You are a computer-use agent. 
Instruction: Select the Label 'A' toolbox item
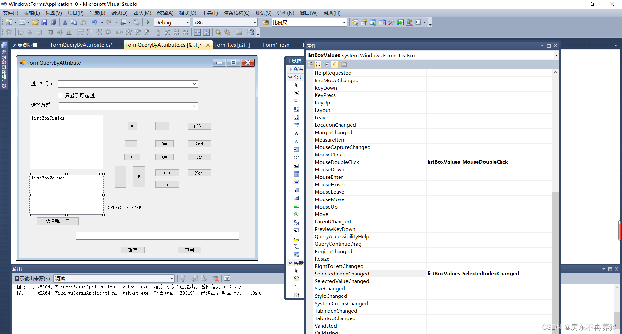coord(296,134)
